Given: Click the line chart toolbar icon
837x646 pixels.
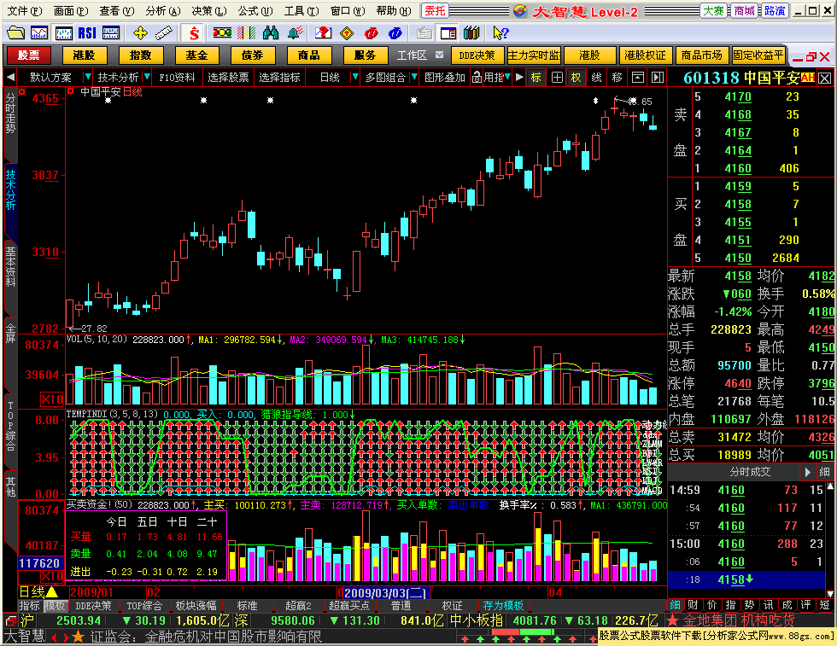Looking at the screenshot, I should [x=39, y=33].
